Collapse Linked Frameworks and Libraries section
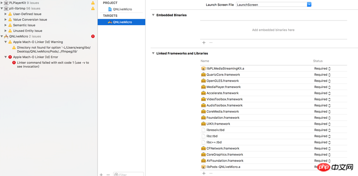Image resolution: width=358 pixels, height=176 pixels. pos(153,53)
